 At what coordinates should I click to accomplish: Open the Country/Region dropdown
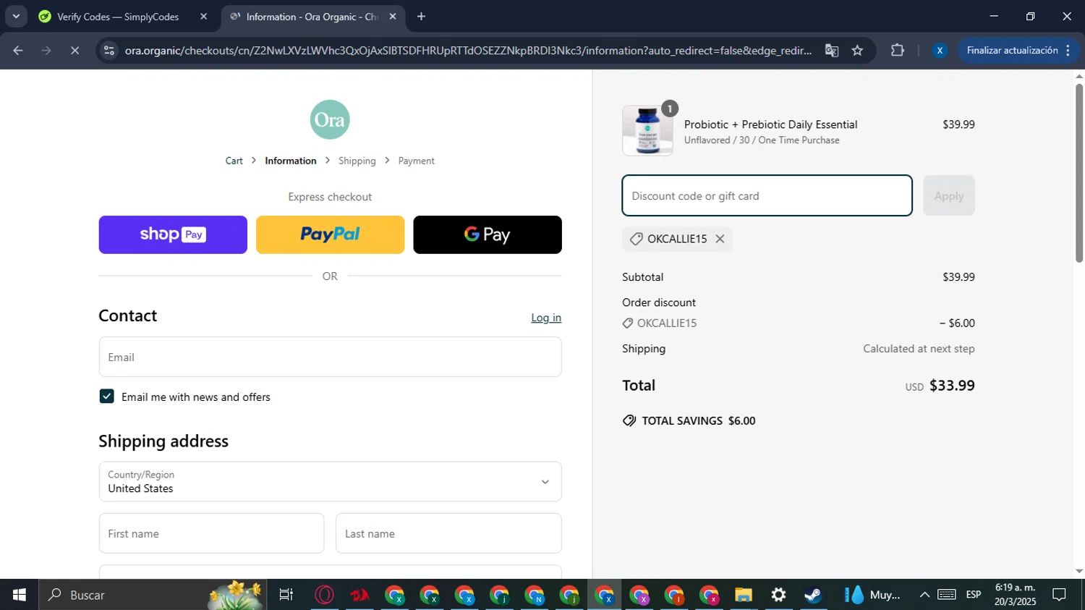pos(331,482)
